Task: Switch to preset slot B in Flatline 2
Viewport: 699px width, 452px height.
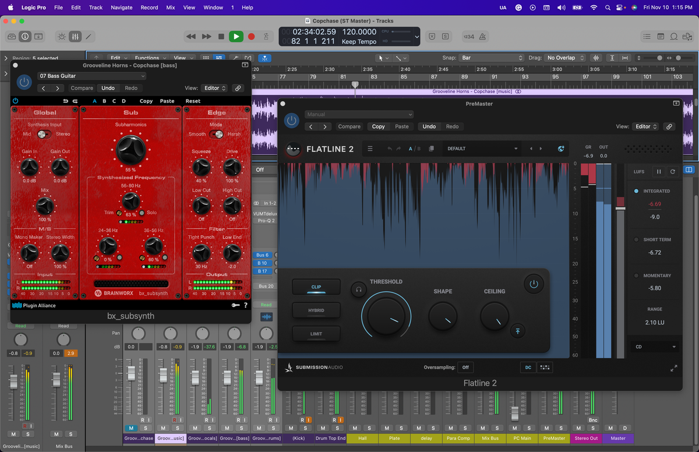Action: point(419,149)
